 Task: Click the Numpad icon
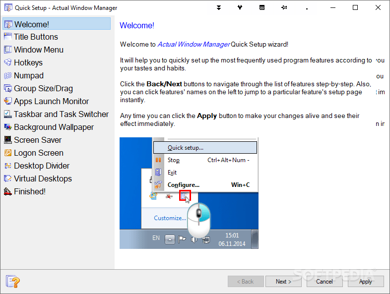8,75
